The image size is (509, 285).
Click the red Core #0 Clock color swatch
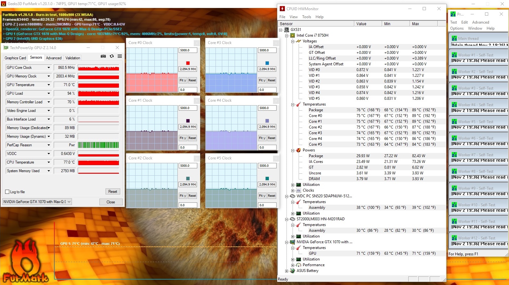point(188,63)
